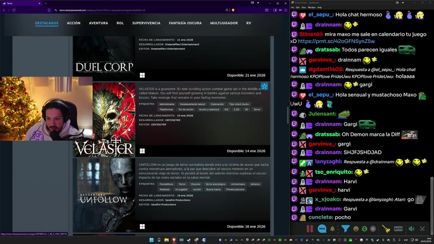This screenshot has width=434, height=244.
Task: Click the Desplazamiento lateral tag
Action: (x=192, y=104)
